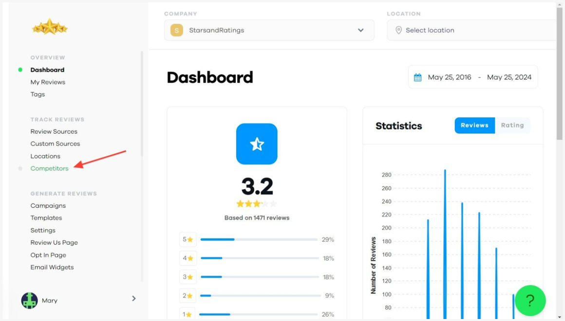Click the sidebar vertical scrollbar
This screenshot has height=321, width=565.
(142, 104)
